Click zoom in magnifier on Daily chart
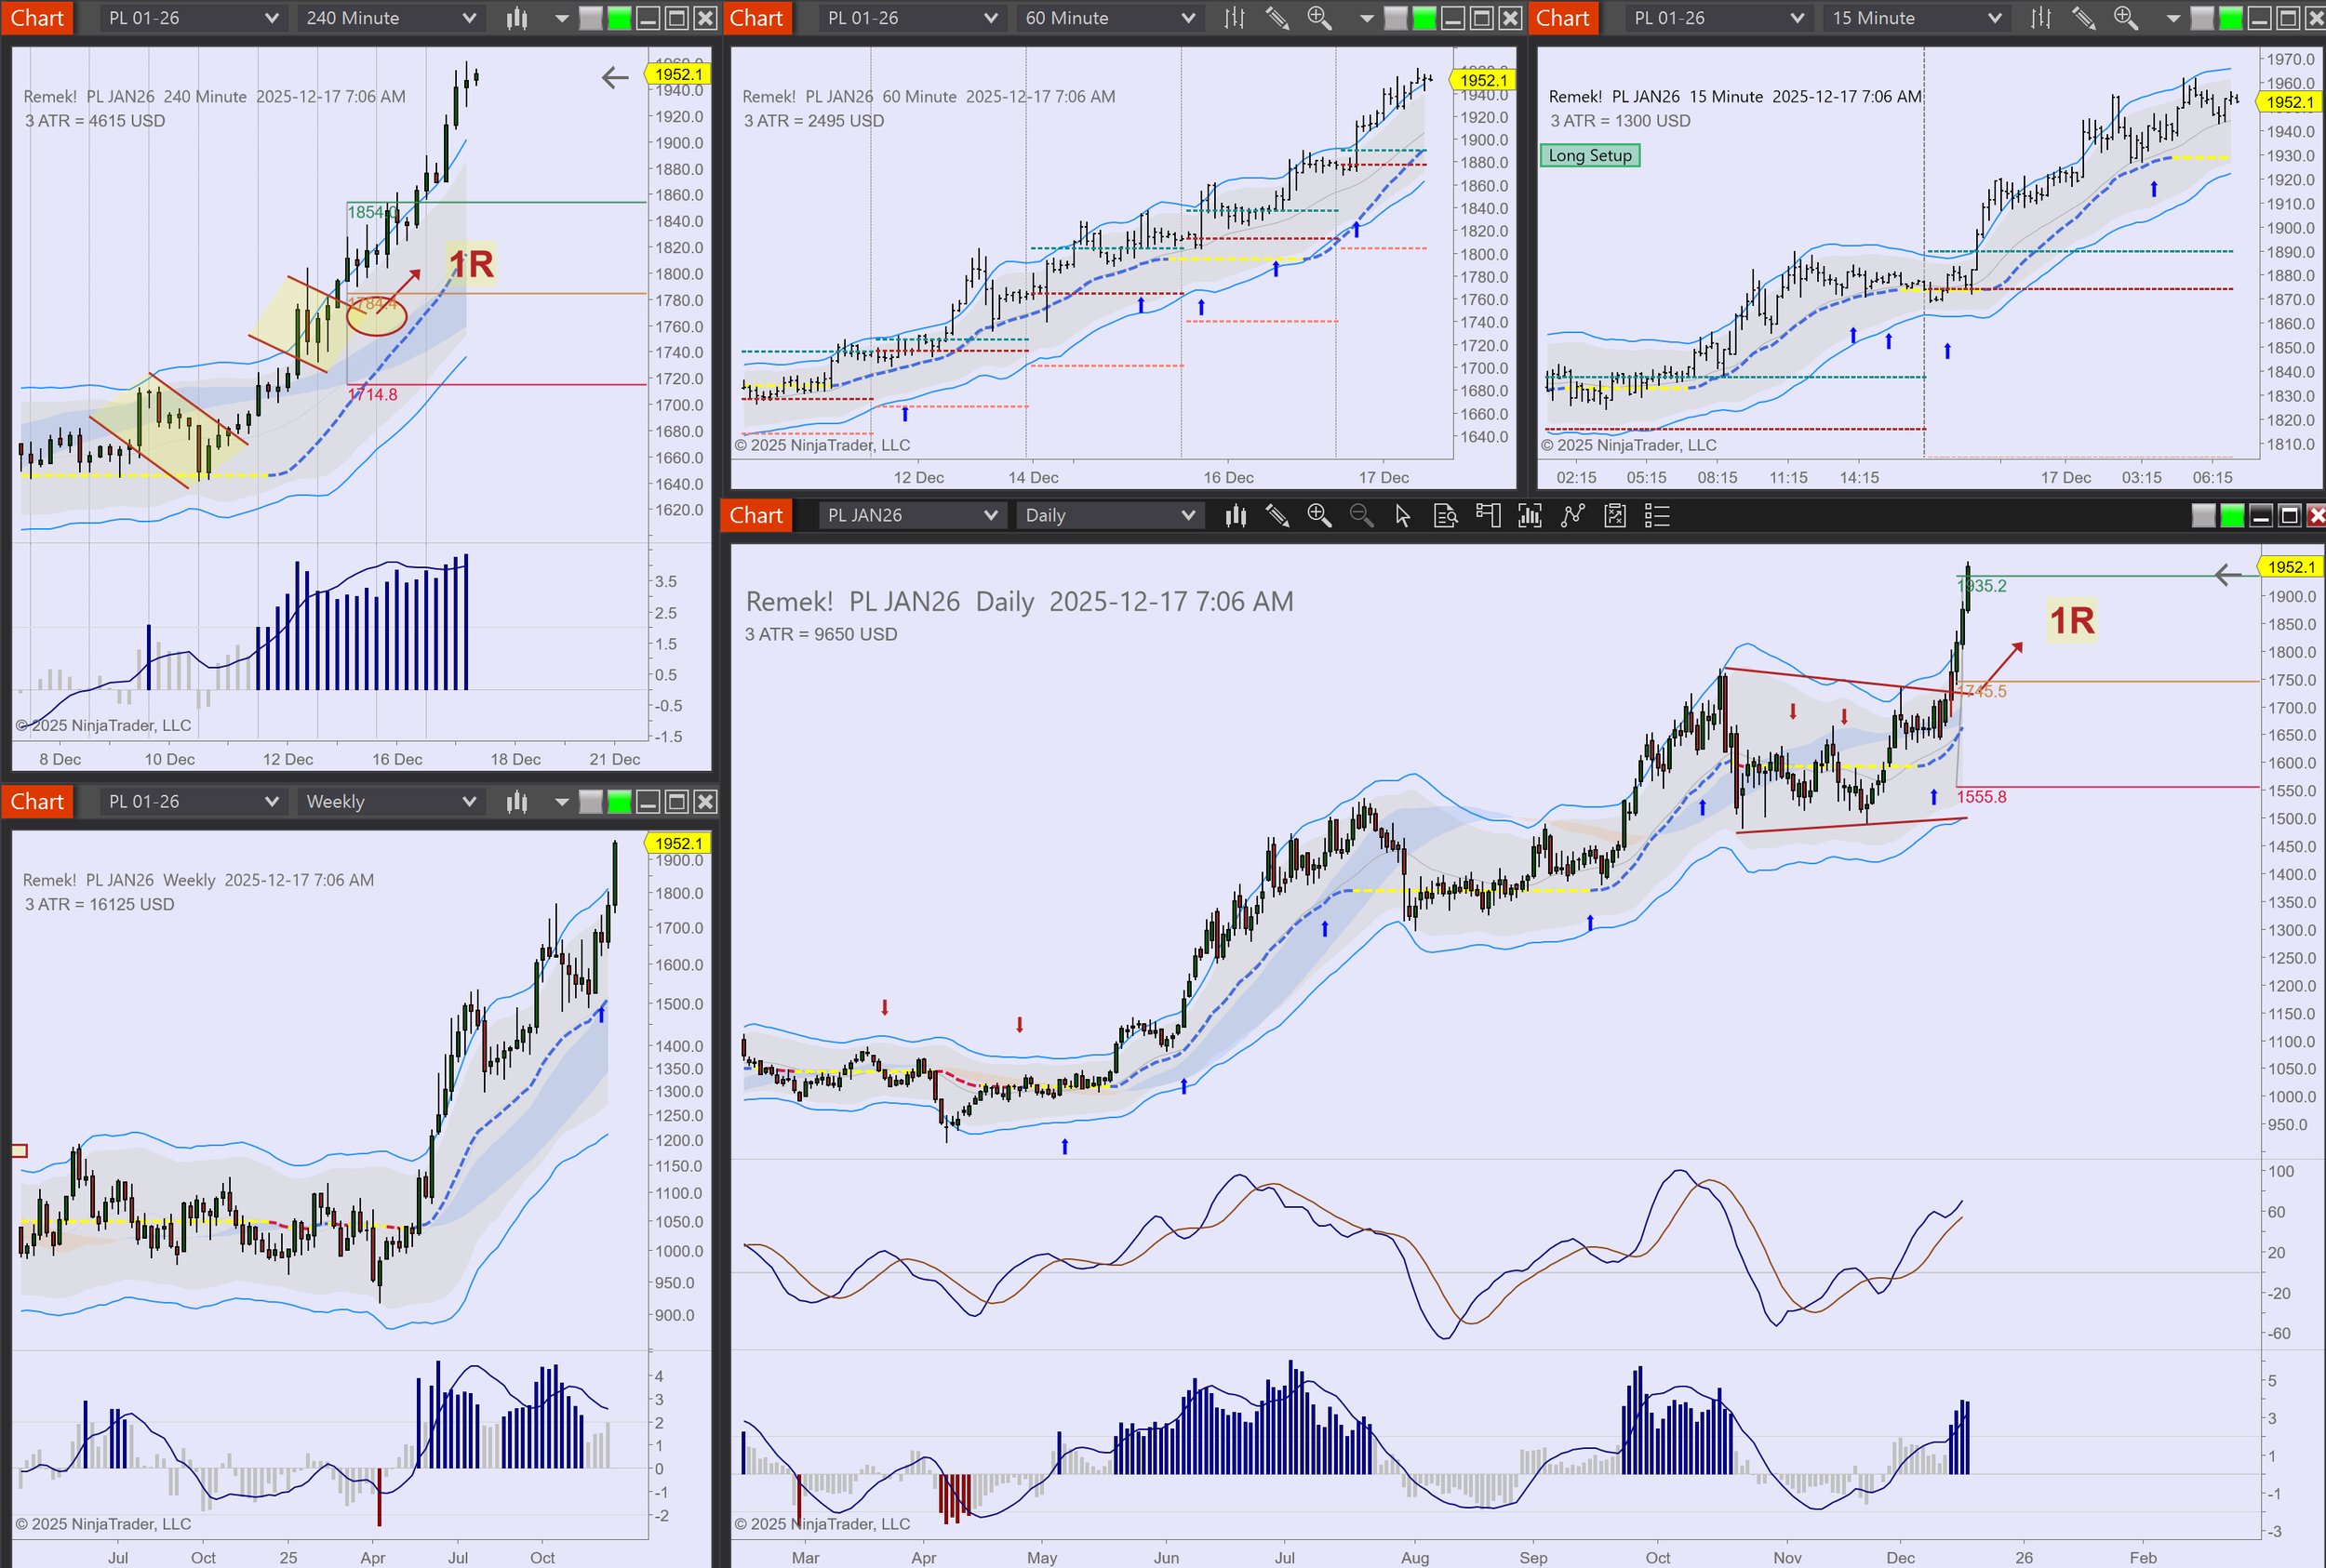 pos(1318,515)
